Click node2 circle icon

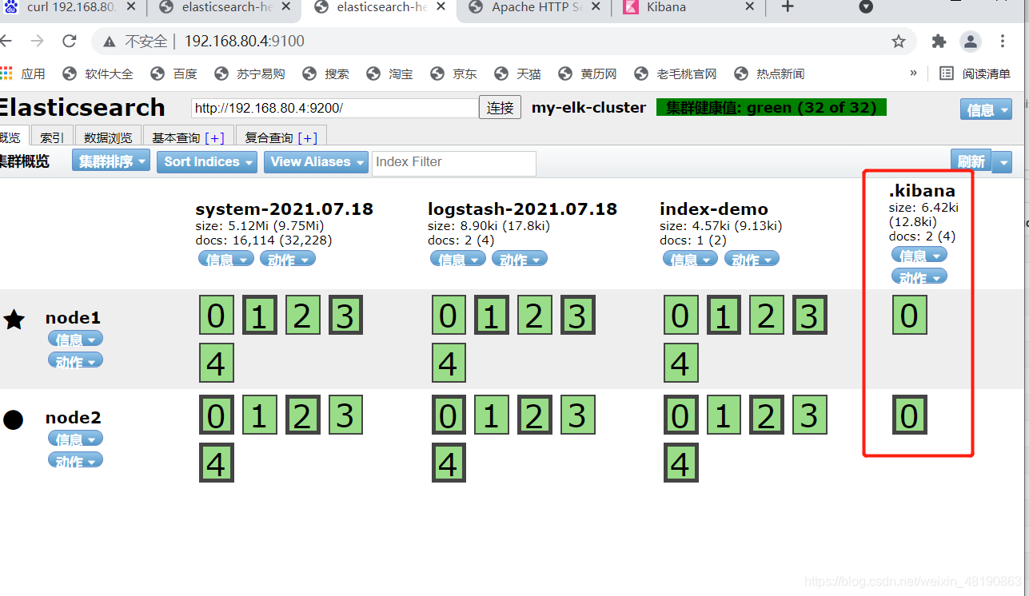click(13, 419)
